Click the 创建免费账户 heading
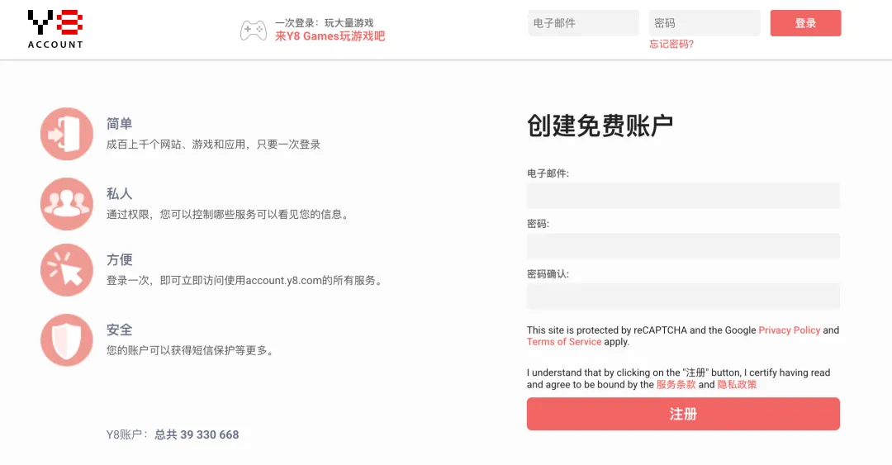This screenshot has height=465, width=892. pyautogui.click(x=600, y=126)
